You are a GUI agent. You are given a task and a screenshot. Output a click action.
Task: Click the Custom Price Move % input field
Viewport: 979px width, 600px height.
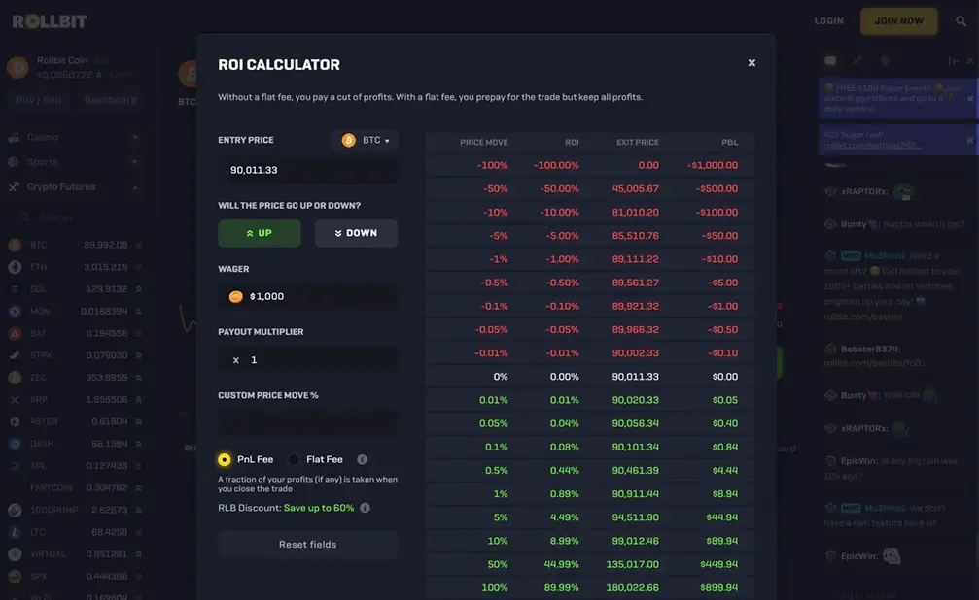pos(307,423)
